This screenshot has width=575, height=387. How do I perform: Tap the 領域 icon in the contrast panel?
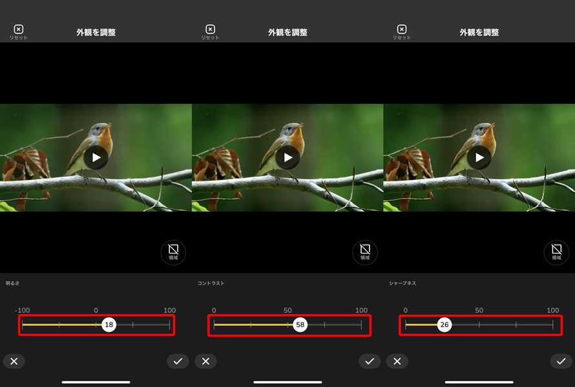pos(365,252)
